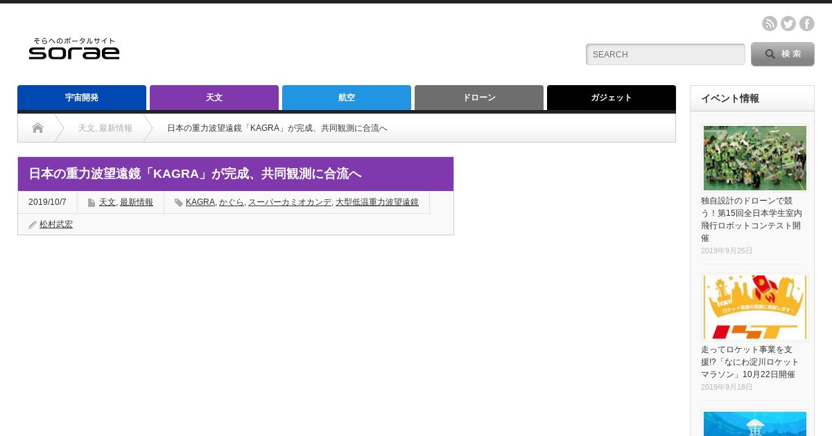Click the tag icon beside KAGRA
The width and height of the screenshot is (832, 436).
[179, 203]
